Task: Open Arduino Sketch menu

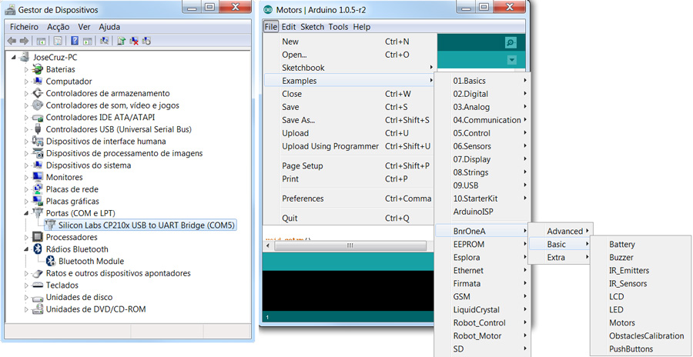Action: pos(313,27)
